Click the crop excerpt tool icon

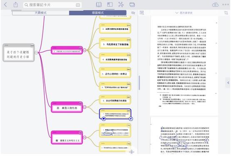226,13
